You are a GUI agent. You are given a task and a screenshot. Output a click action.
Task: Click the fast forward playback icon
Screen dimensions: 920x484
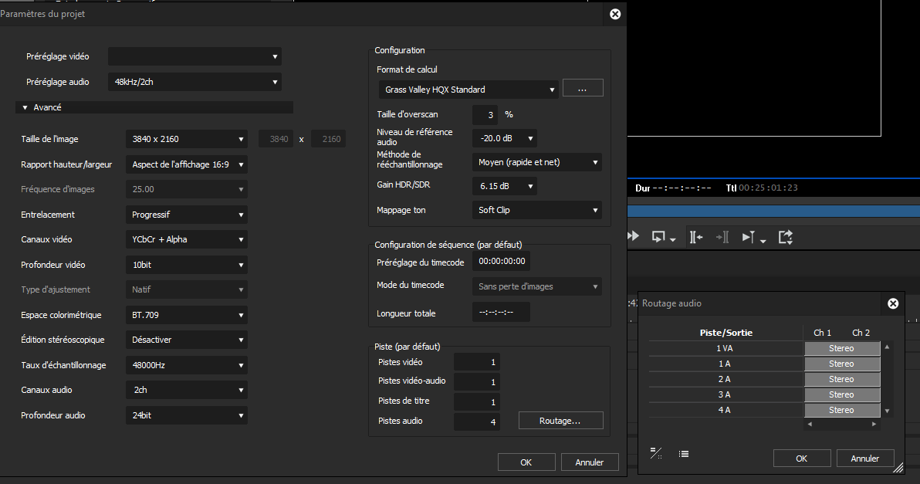pyautogui.click(x=634, y=237)
